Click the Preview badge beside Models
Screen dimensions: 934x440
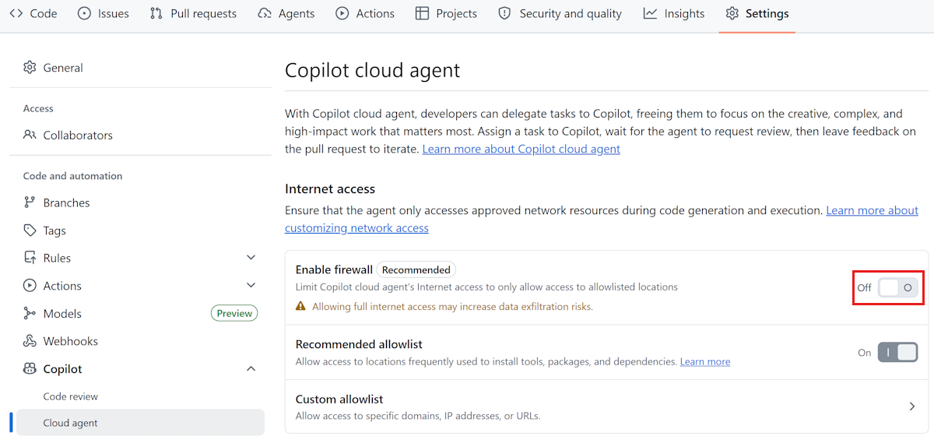tap(234, 313)
